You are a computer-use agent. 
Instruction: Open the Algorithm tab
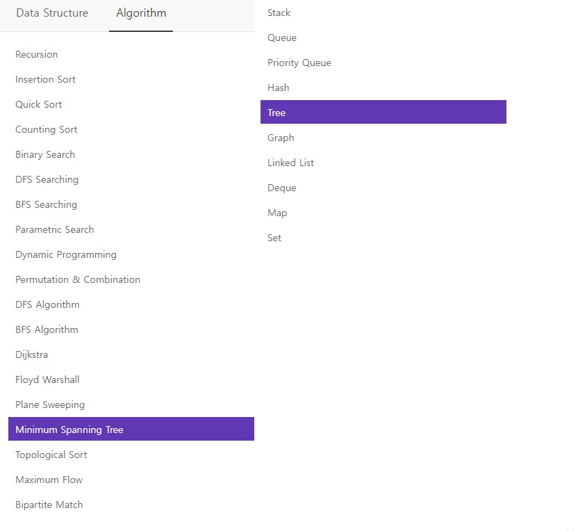pos(141,13)
